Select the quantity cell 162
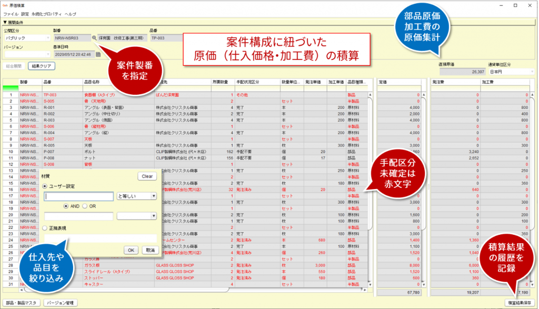 [223, 152]
